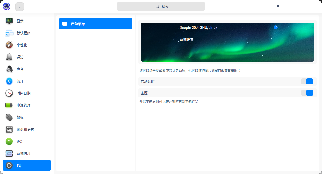Select the System Info (系统信息) icon
The width and height of the screenshot is (322, 174).
(9, 154)
